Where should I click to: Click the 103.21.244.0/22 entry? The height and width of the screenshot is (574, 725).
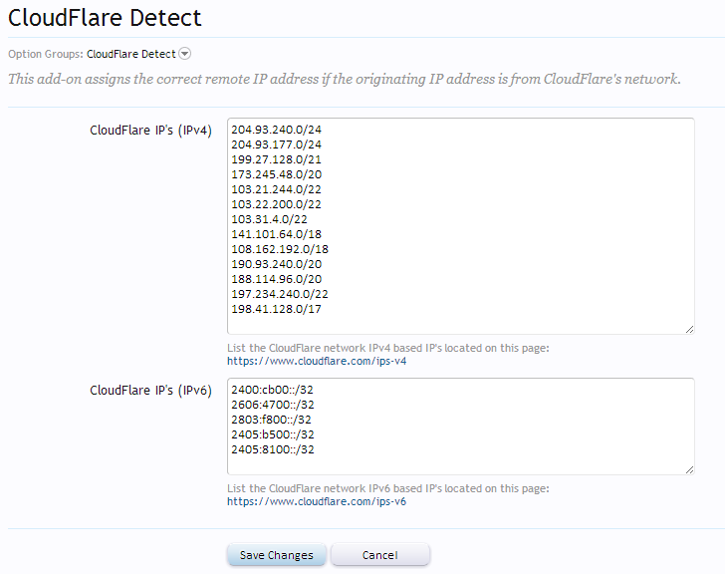point(276,189)
